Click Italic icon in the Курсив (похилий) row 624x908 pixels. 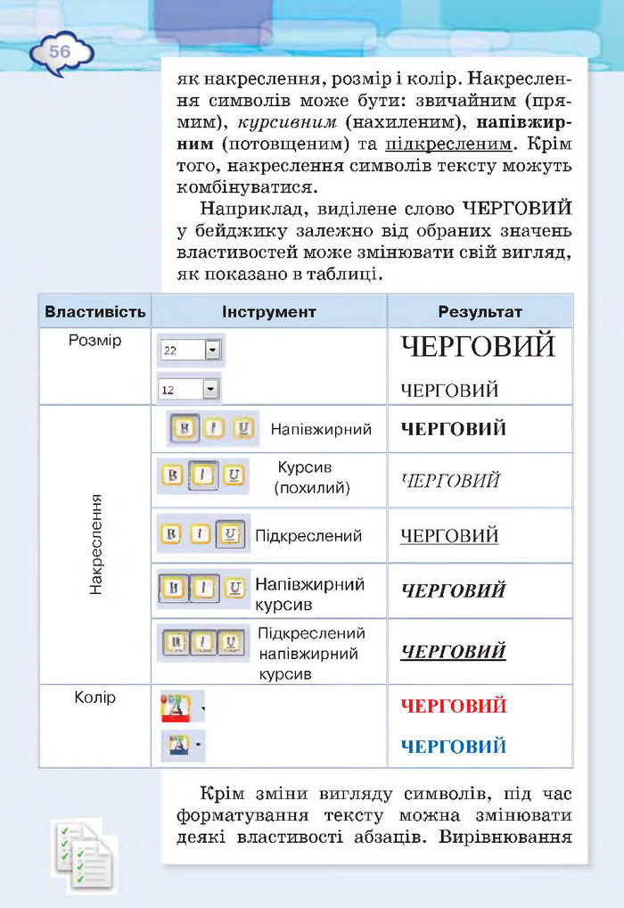(203, 475)
